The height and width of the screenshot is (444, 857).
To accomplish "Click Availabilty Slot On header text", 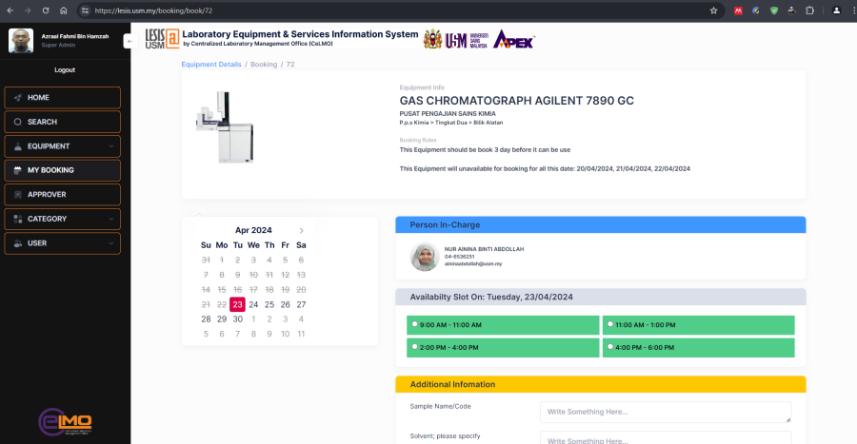I will tap(491, 297).
